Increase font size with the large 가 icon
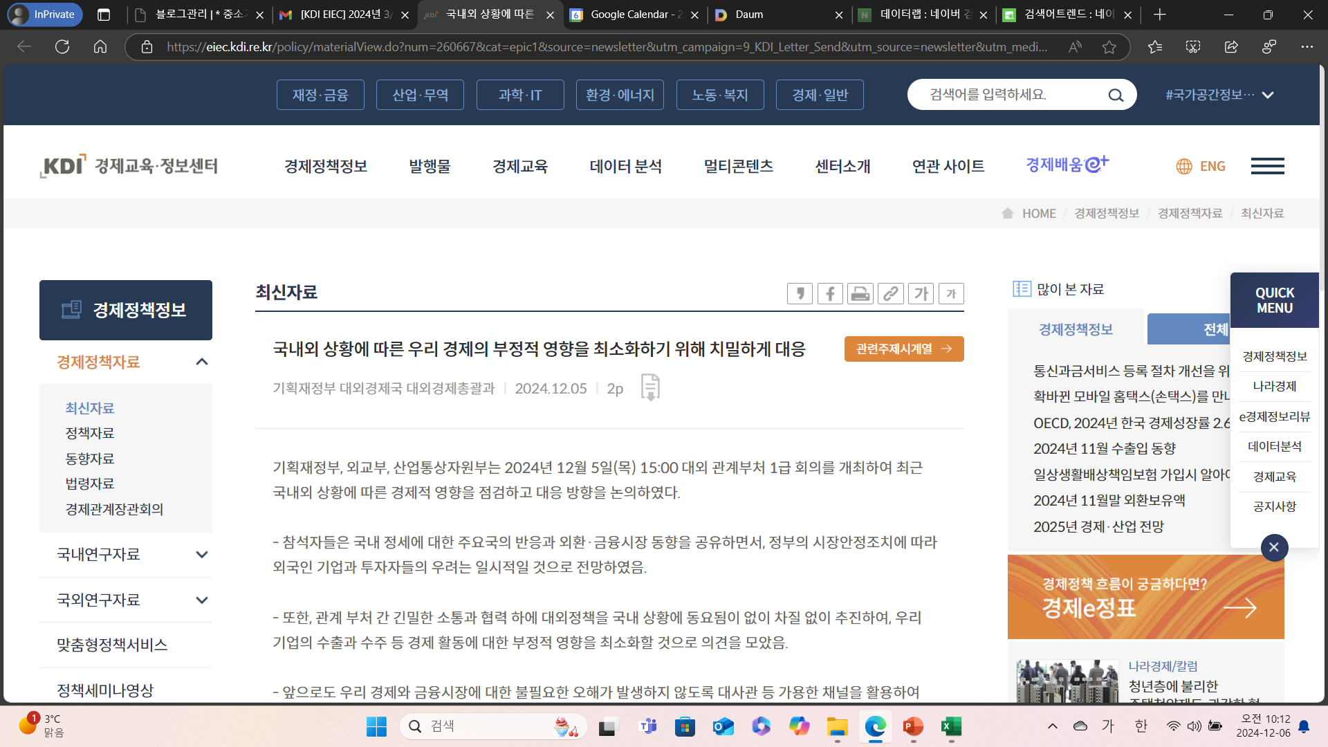 point(921,293)
